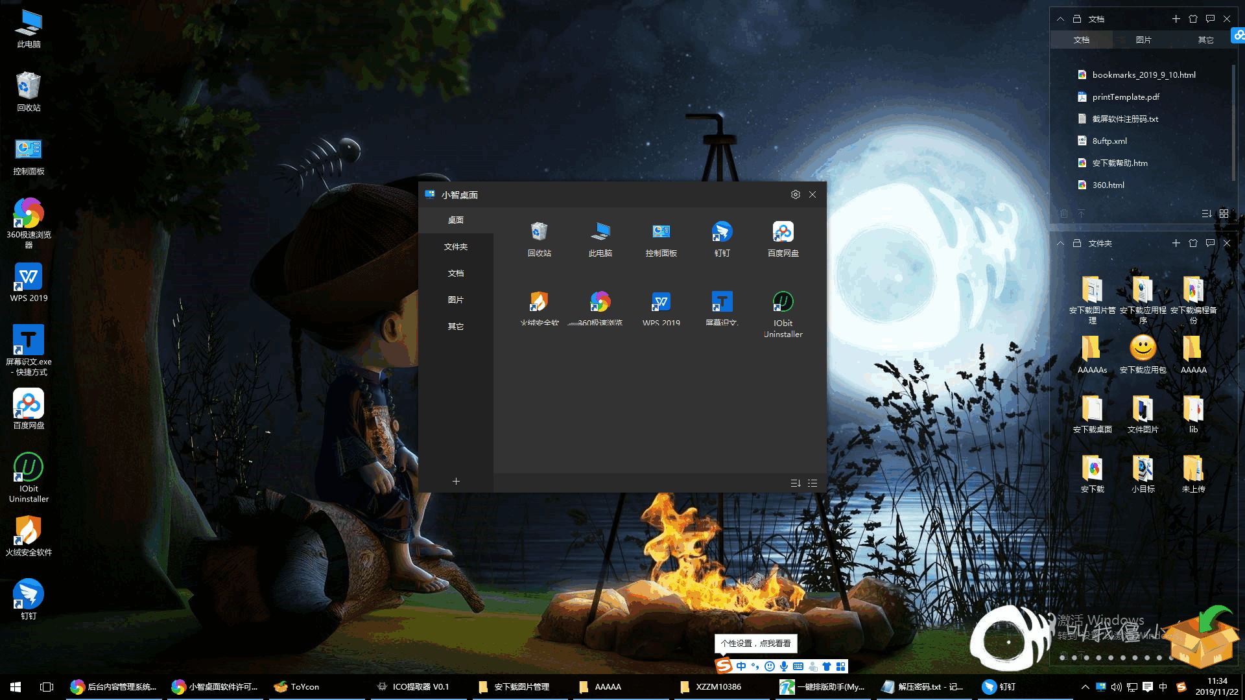Switch to grid view in 文档 panel
Viewport: 1245px width, 700px height.
click(x=1224, y=213)
